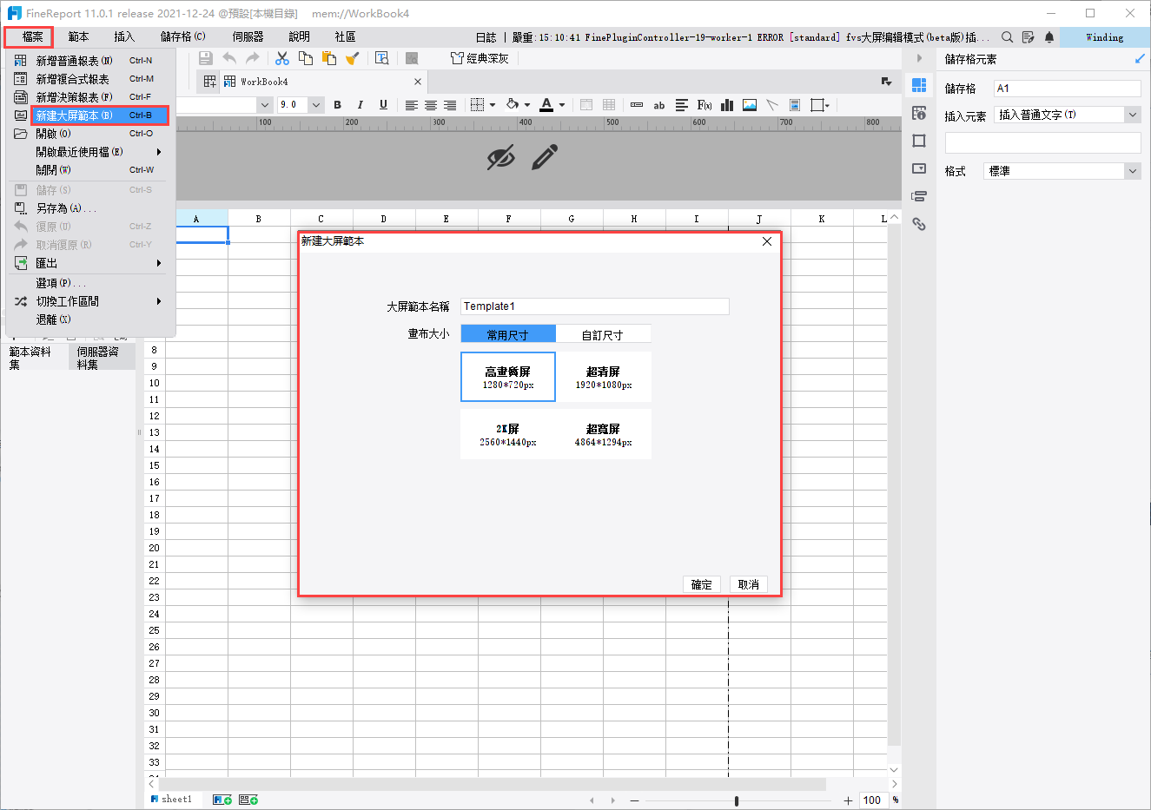
Task: Switch to 常用尺寸 tab
Action: (x=508, y=334)
